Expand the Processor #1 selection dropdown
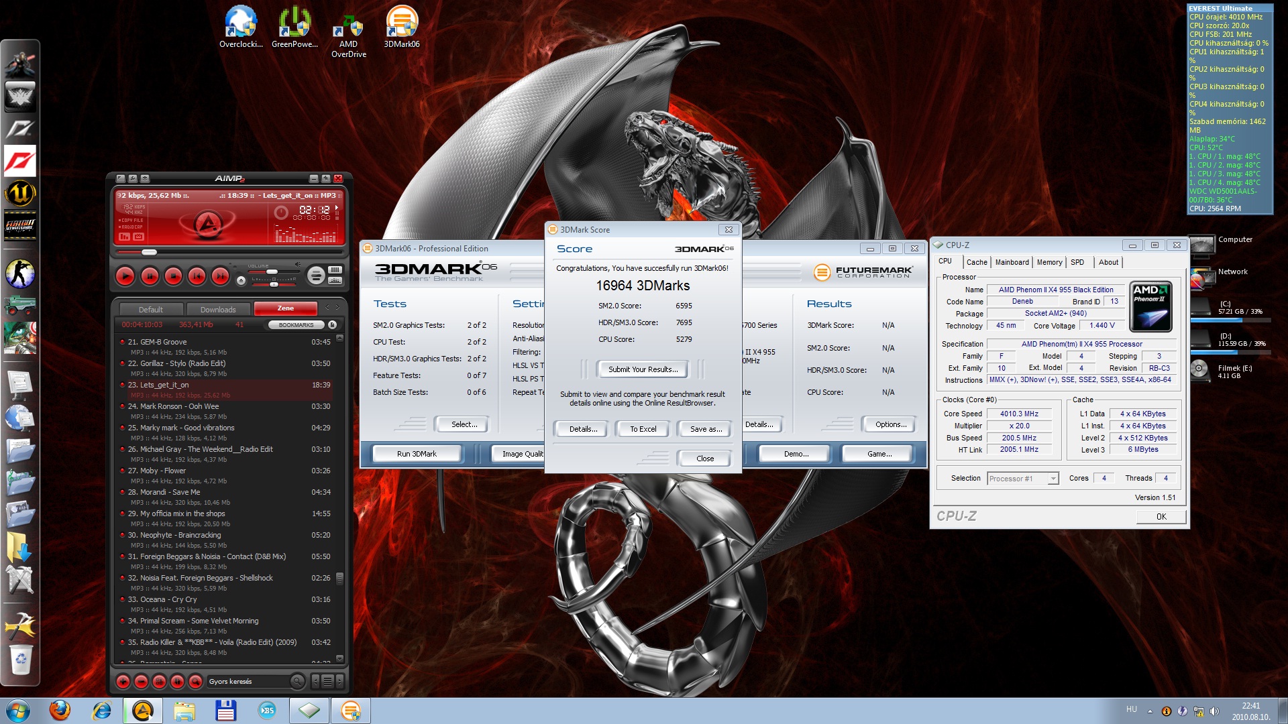The image size is (1288, 724). pyautogui.click(x=1053, y=479)
